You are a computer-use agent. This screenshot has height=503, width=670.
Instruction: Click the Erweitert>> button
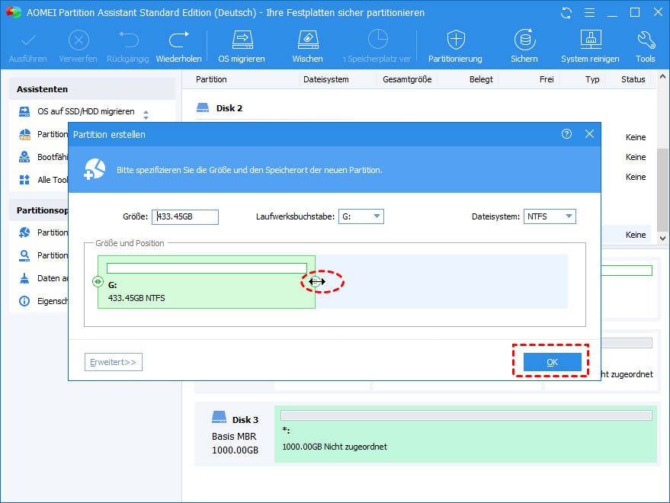coord(114,362)
